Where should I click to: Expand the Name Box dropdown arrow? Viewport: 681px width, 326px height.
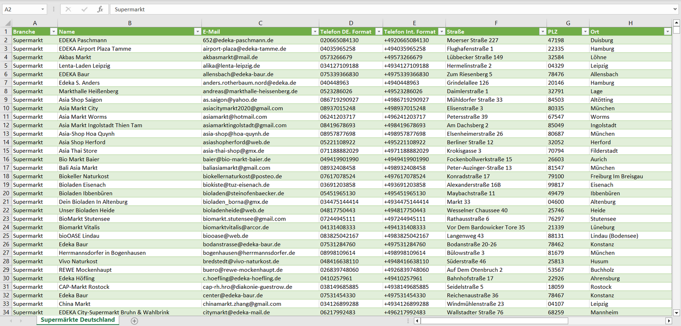pyautogui.click(x=42, y=9)
